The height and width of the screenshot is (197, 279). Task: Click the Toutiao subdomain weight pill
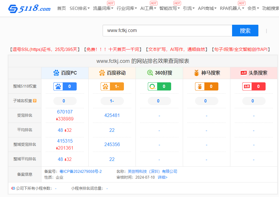254,101
